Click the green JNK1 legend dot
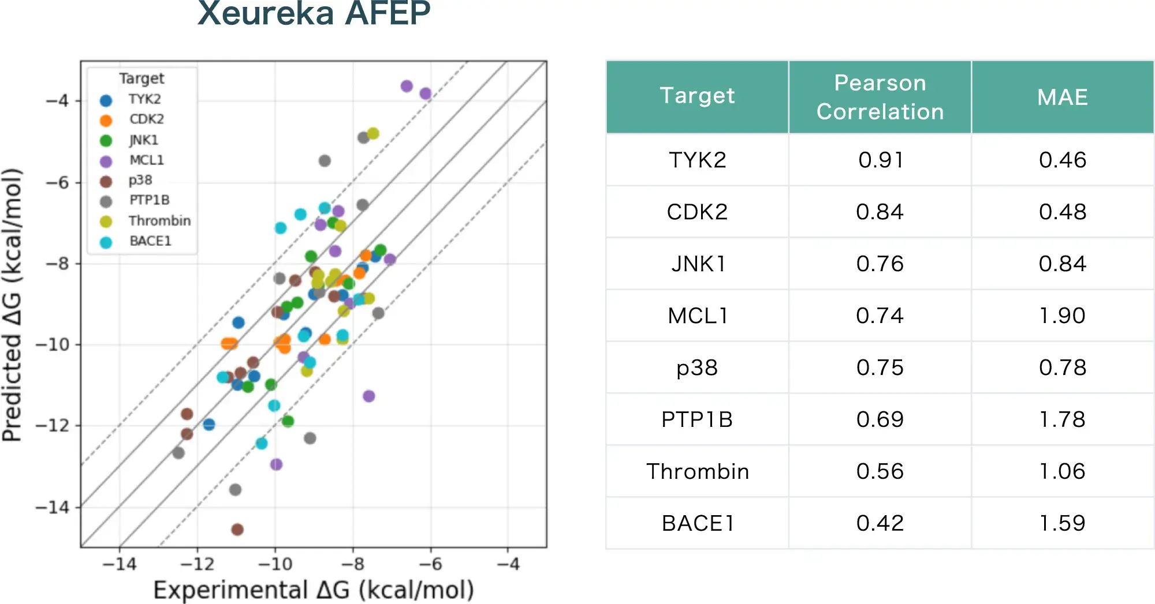Viewport: 1155px width, 604px height. tap(106, 141)
